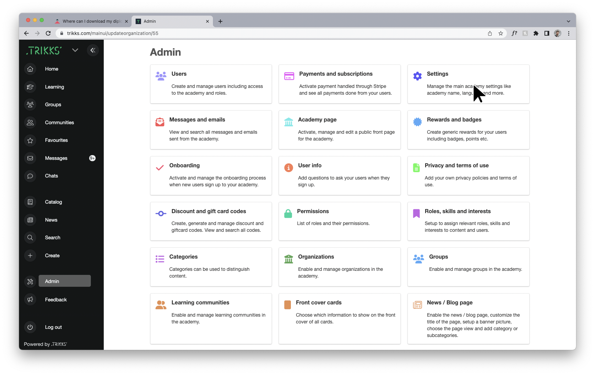The height and width of the screenshot is (375, 595).
Task: Collapse the sidebar with double chevron
Action: pos(93,50)
